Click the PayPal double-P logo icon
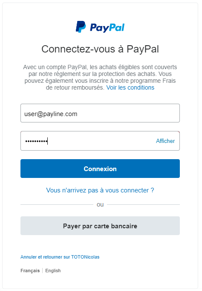Viewport: 202px width, 291px height. (81, 27)
